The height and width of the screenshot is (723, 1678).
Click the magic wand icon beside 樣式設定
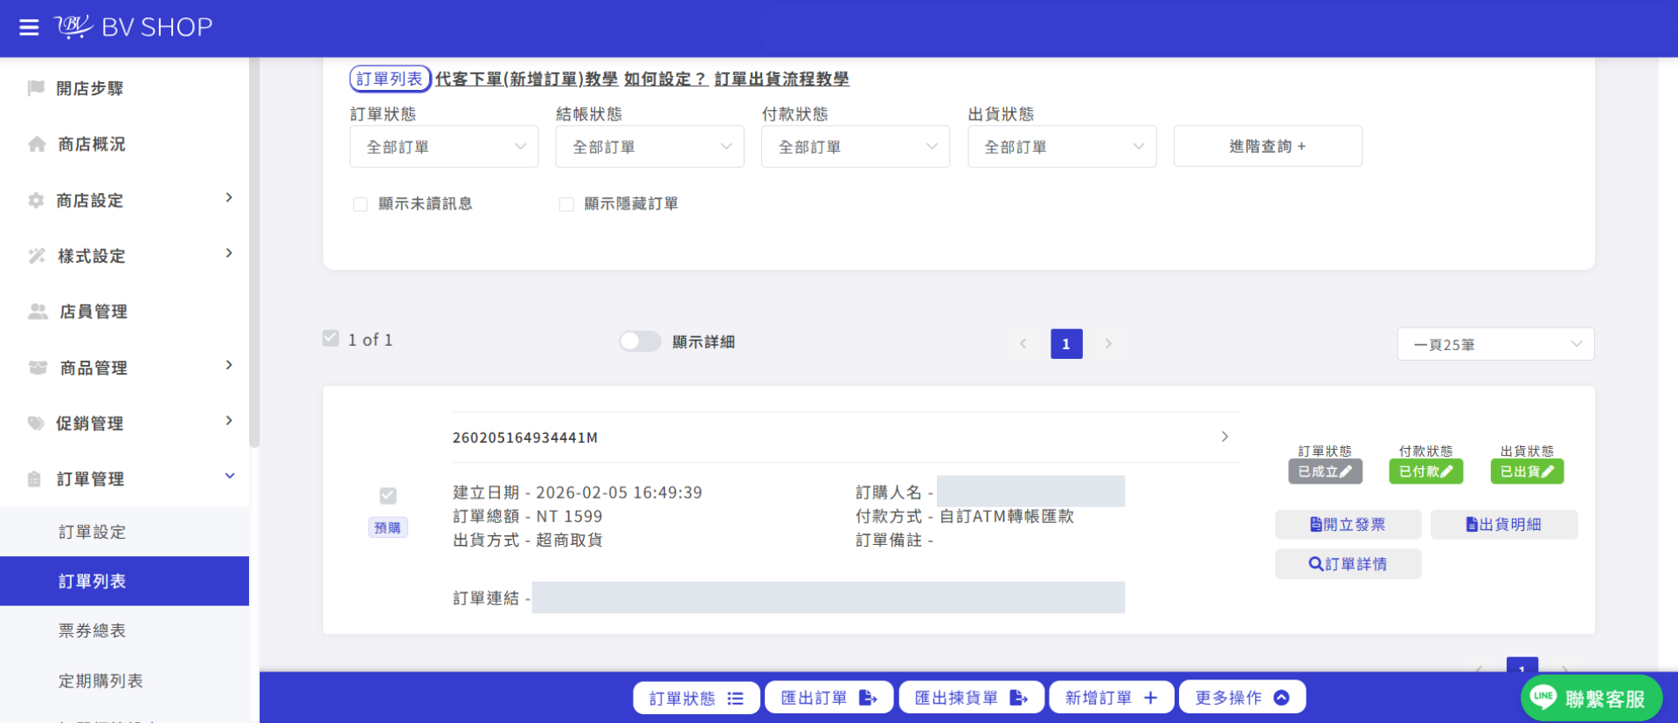pyautogui.click(x=37, y=256)
